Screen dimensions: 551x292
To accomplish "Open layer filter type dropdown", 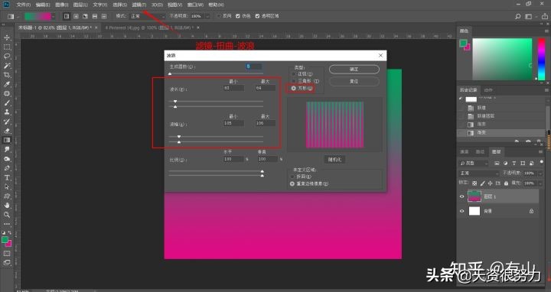I will coord(474,163).
